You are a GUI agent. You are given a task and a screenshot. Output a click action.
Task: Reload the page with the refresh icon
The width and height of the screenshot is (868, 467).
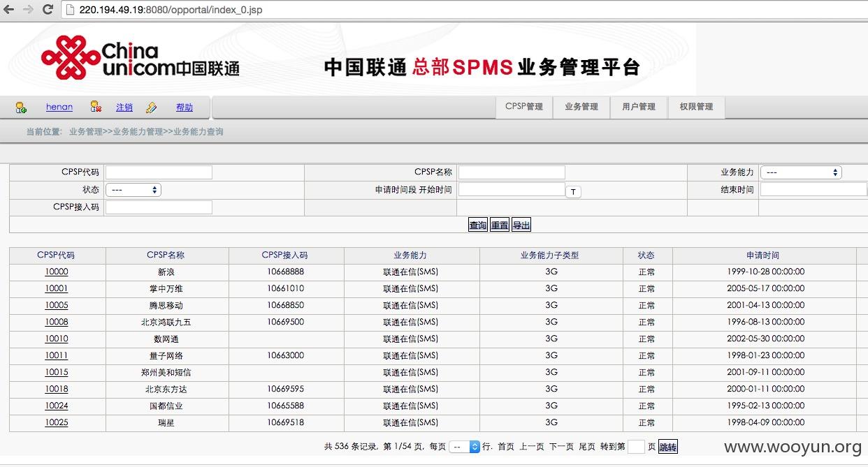48,10
